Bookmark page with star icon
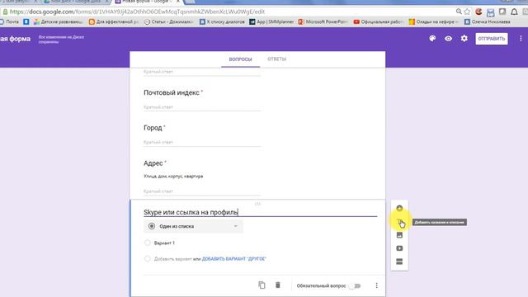 (467, 12)
